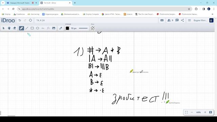Click the redo arrow in iDroo
Viewport: 217px width, 122px height.
[25, 20]
